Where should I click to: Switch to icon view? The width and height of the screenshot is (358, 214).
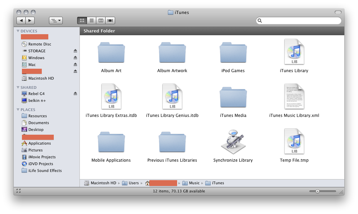[x=82, y=21]
